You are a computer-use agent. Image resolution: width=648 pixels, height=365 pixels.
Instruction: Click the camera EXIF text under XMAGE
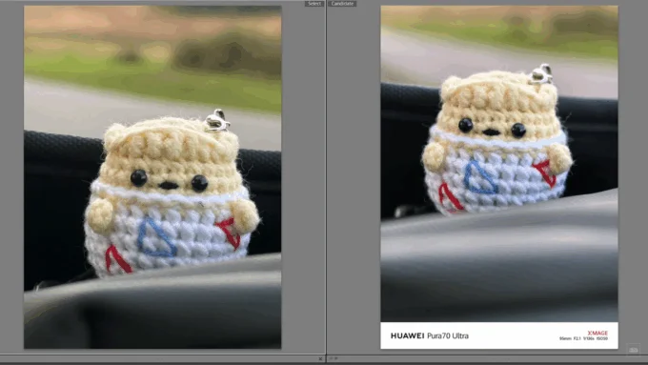(x=583, y=338)
